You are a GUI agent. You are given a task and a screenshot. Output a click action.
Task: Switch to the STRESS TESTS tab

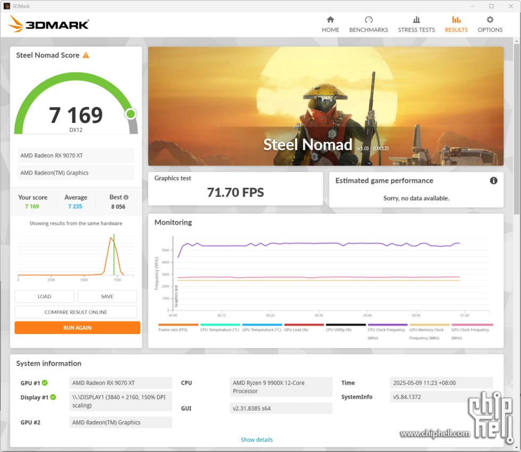416,24
